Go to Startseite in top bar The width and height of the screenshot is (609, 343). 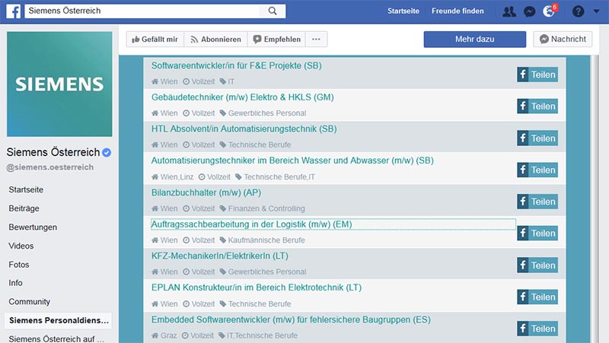pos(403,11)
